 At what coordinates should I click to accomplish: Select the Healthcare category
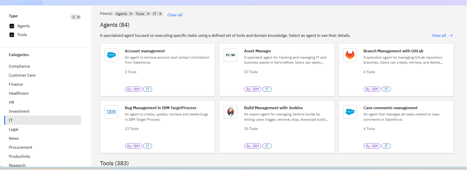pyautogui.click(x=19, y=93)
